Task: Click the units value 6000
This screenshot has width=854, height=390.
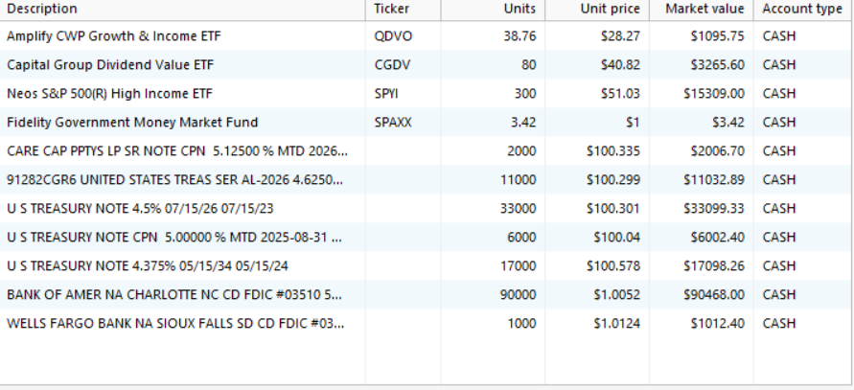Action: pos(521,238)
